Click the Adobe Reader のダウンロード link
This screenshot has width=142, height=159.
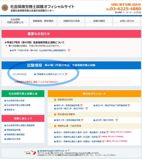click(53, 151)
